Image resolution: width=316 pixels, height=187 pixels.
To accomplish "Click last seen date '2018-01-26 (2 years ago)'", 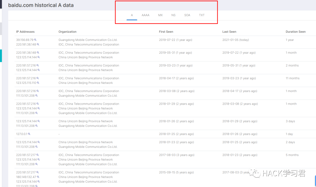I will pos(240,134).
